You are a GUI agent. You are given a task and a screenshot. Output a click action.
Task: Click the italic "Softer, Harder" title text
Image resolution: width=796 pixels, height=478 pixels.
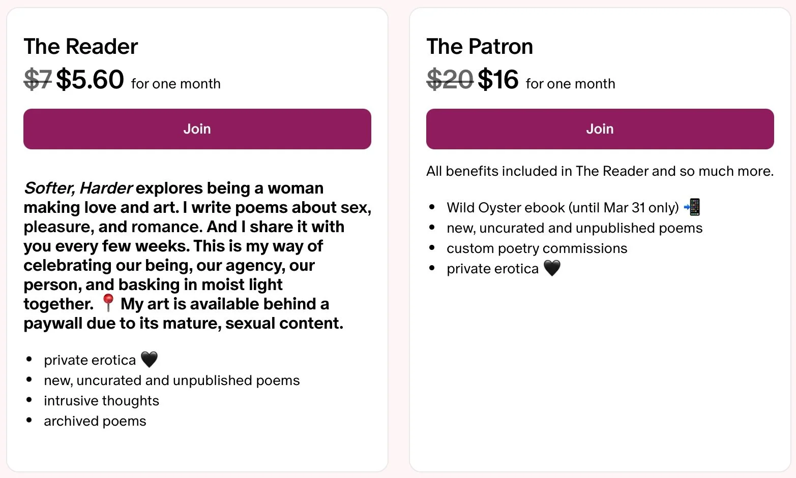(78, 188)
